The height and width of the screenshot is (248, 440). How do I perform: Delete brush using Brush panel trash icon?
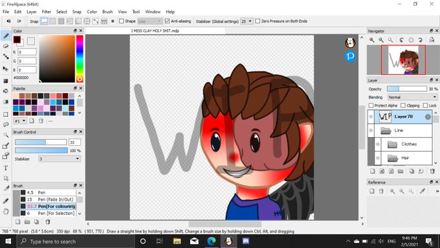pos(48,222)
